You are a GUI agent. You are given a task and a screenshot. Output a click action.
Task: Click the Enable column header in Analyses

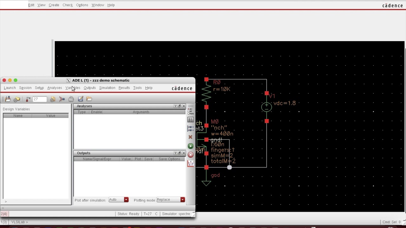pyautogui.click(x=96, y=112)
